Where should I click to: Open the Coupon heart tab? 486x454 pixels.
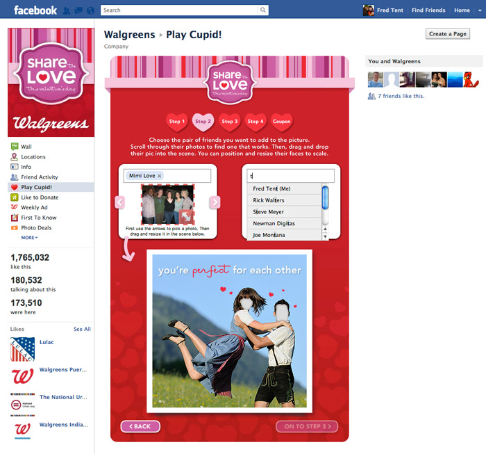pyautogui.click(x=282, y=122)
